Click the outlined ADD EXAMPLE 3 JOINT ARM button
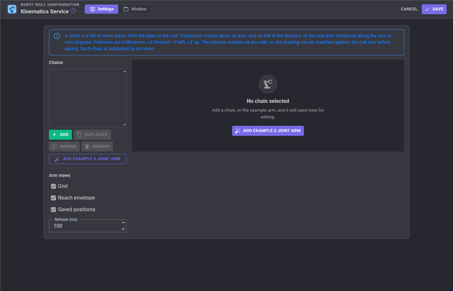 [x=88, y=159]
